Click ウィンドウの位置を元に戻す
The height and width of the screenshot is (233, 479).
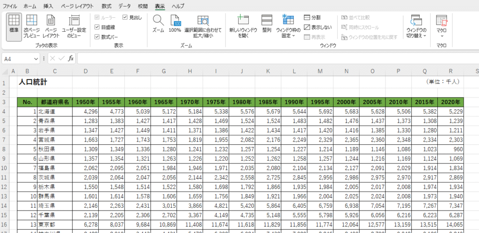click(369, 37)
